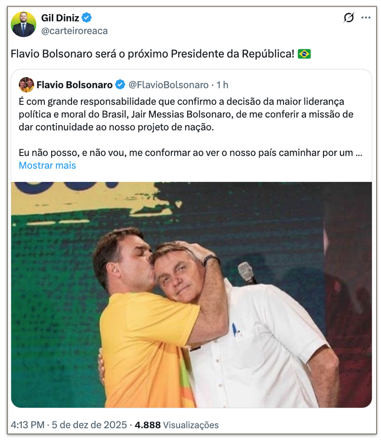Open the photo of the two men hugging

coord(191,295)
